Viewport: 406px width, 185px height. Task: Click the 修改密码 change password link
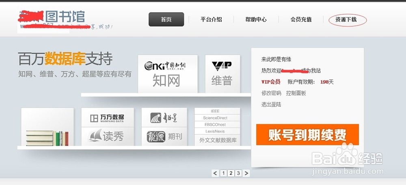271,93
